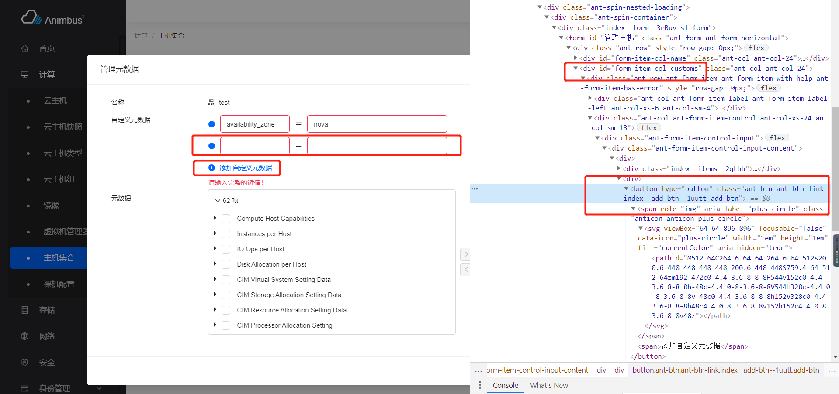The image size is (839, 394).
Task: Click the minus icon on empty metadata row
Action: 211,146
